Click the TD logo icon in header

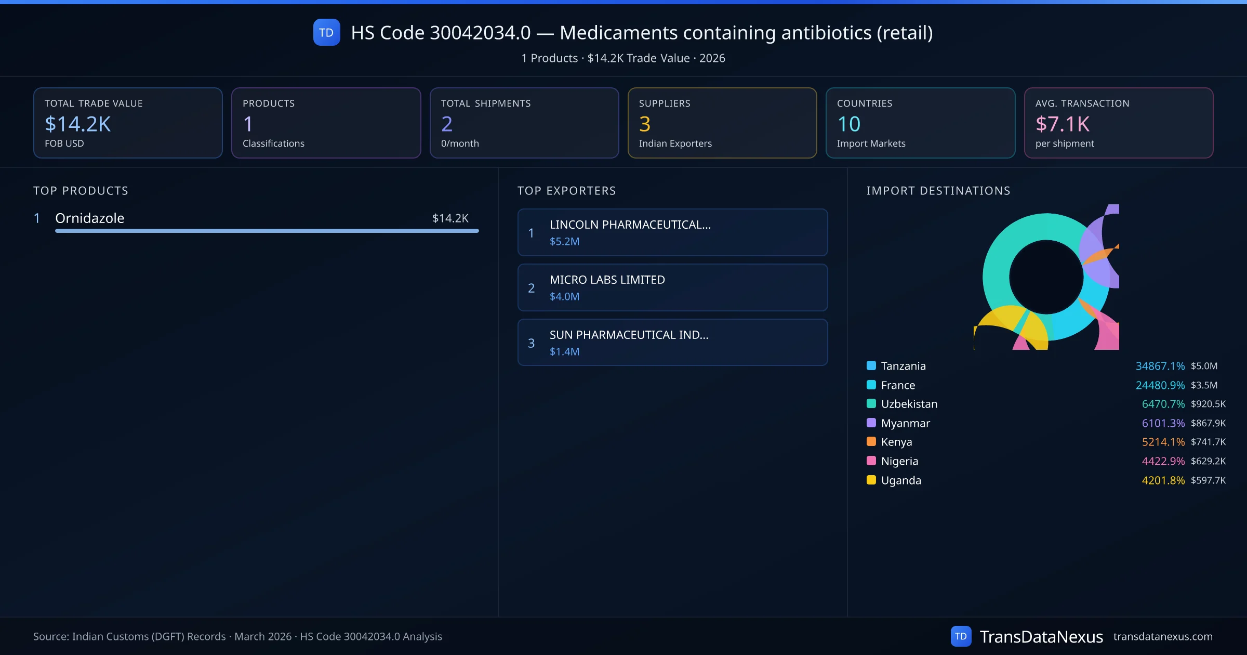[x=326, y=32]
